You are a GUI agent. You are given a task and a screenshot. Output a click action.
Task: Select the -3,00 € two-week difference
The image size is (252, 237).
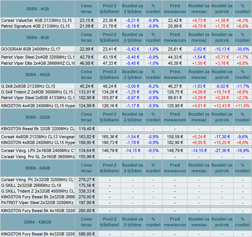[x=133, y=86]
